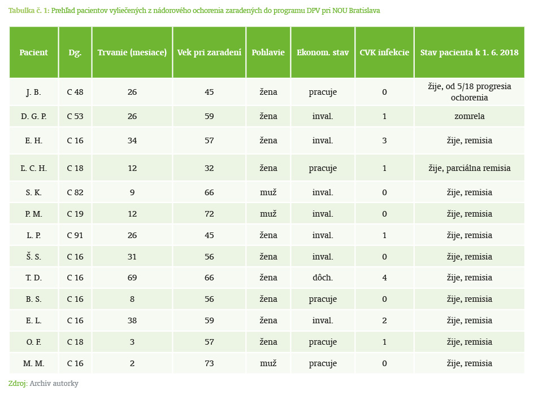Image resolution: width=534 pixels, height=400 pixels.
Task: Select the Archív autorky source text
Action: click(x=54, y=384)
